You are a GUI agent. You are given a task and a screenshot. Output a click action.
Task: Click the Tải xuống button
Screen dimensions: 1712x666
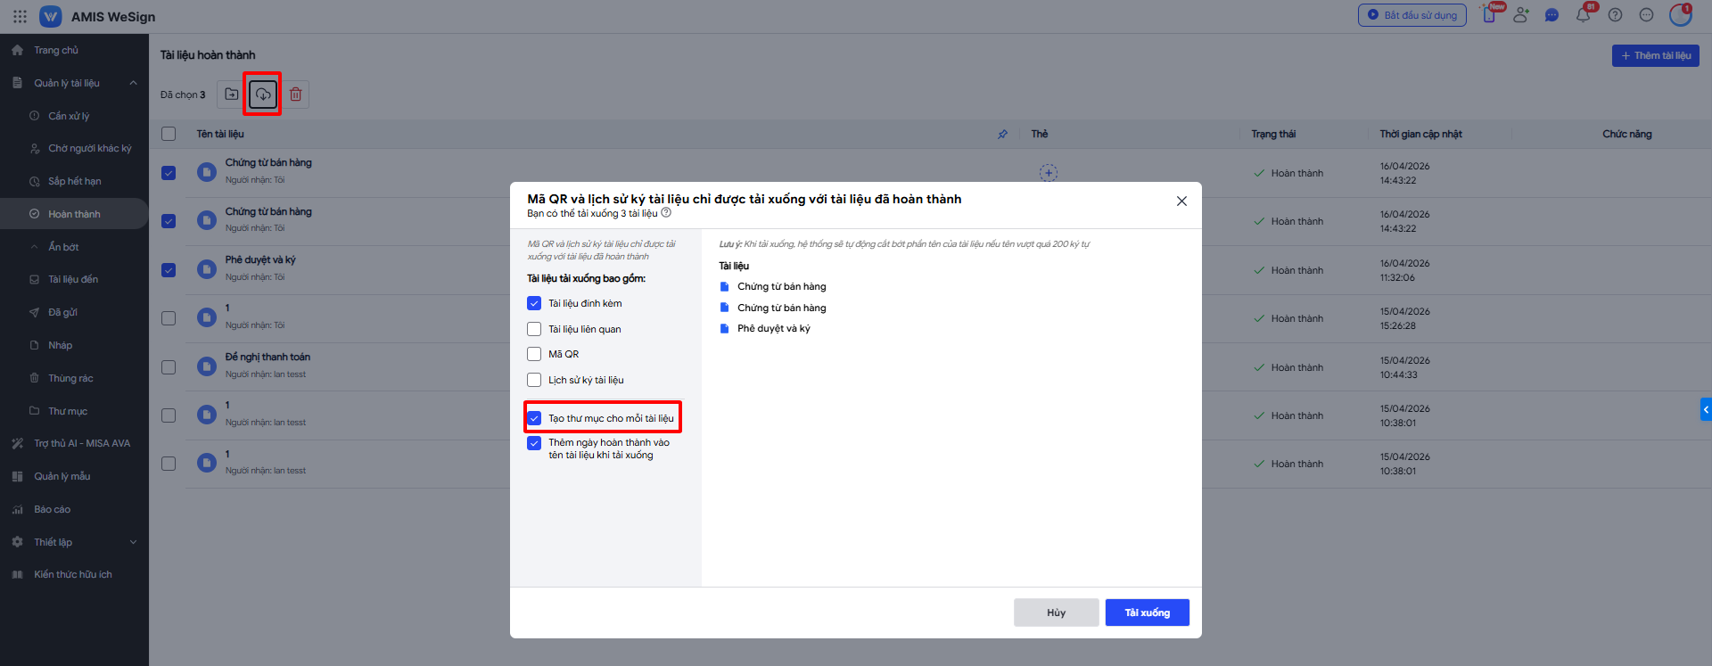[x=1147, y=613]
